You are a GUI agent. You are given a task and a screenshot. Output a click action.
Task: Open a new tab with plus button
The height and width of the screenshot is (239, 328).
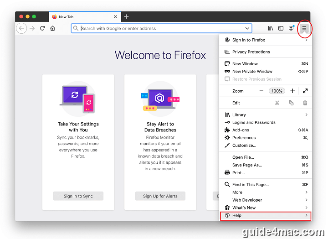[x=126, y=16]
